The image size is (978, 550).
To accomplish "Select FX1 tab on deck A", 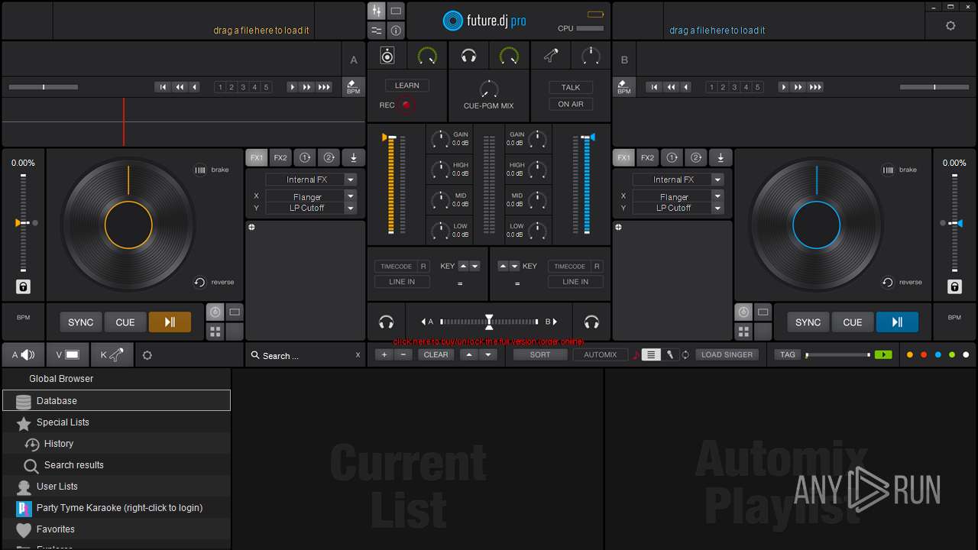I will (257, 158).
